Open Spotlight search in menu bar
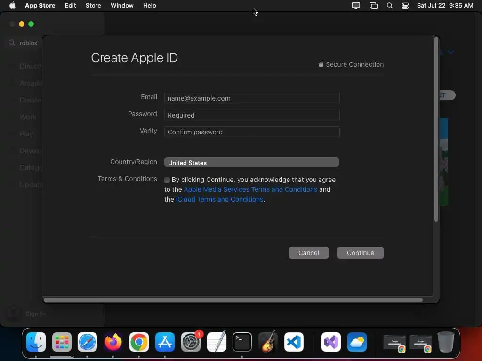The height and width of the screenshot is (361, 482). (390, 6)
